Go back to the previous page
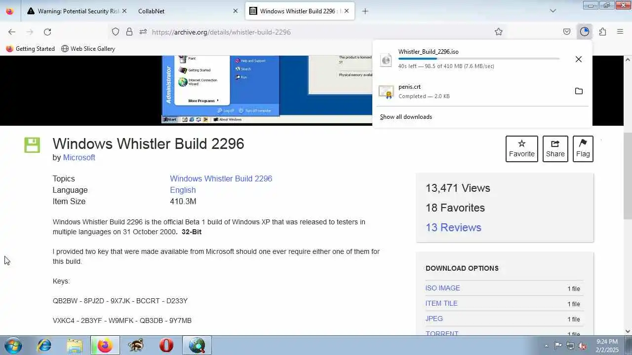The height and width of the screenshot is (355, 632). point(12,32)
